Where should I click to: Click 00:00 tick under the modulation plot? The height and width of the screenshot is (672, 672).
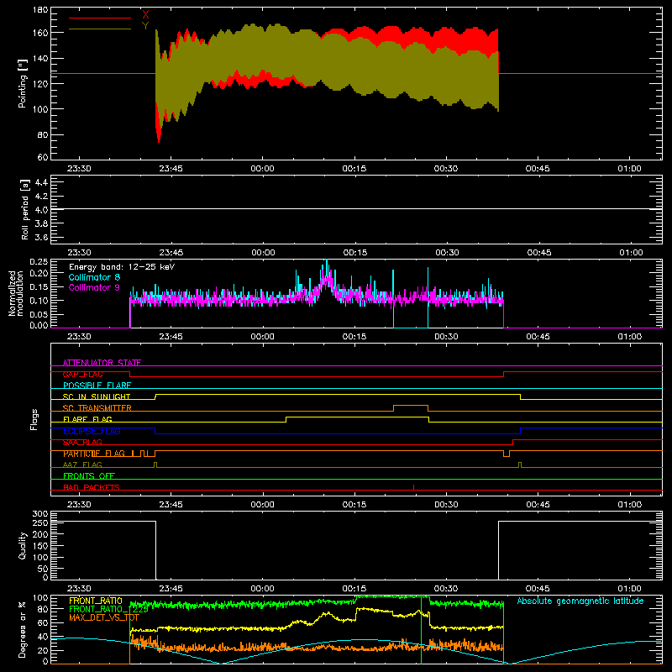tap(262, 337)
